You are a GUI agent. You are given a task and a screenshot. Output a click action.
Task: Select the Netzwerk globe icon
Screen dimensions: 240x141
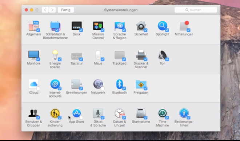pos(98,84)
